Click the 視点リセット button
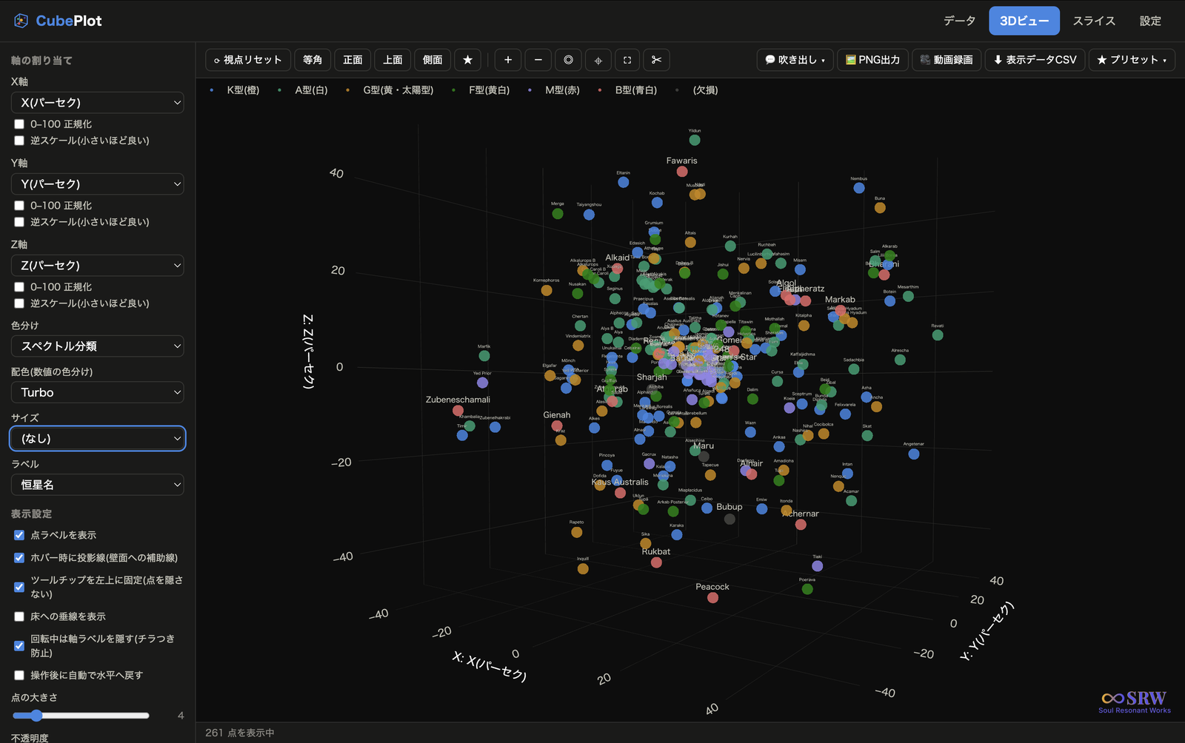1185x743 pixels. (247, 60)
